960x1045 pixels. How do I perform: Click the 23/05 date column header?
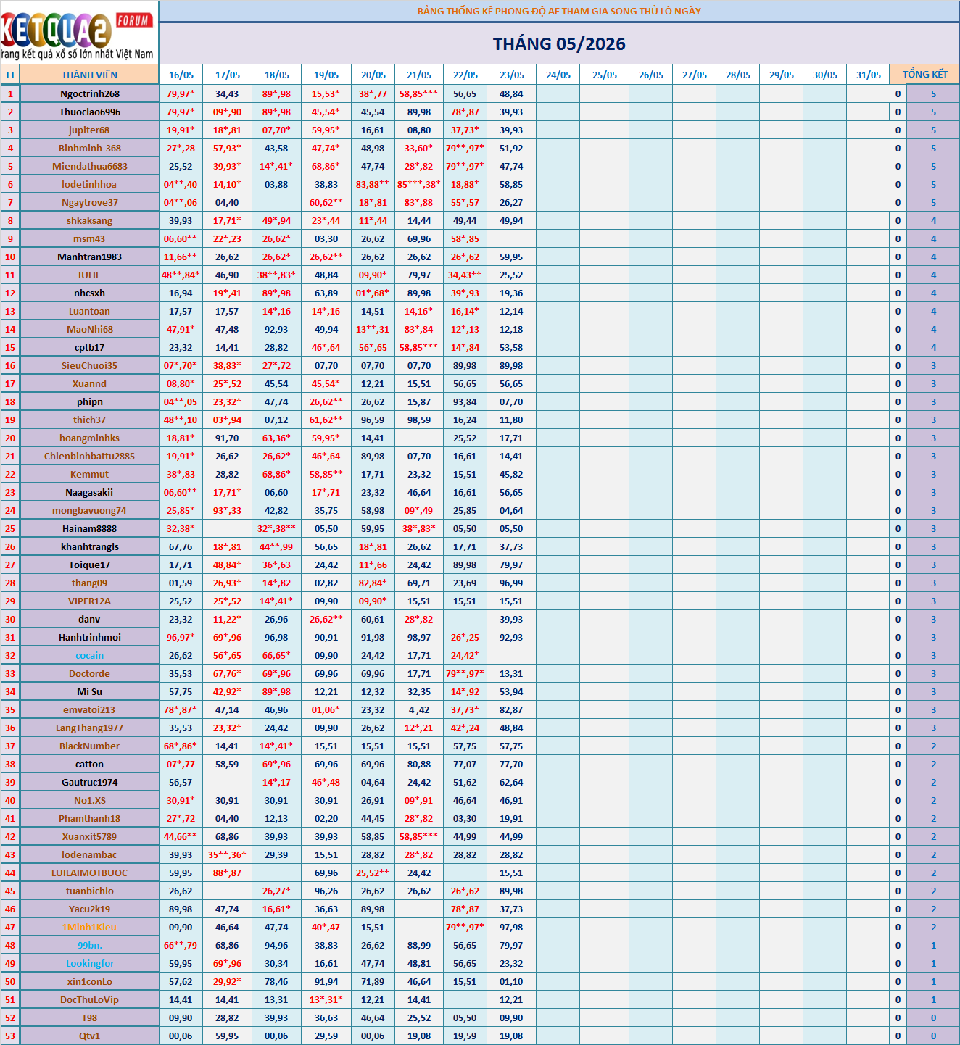[x=512, y=75]
